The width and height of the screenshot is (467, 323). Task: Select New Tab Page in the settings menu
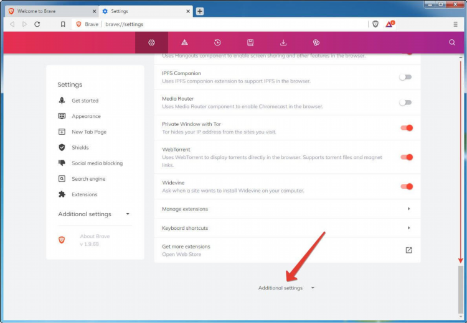(x=89, y=132)
